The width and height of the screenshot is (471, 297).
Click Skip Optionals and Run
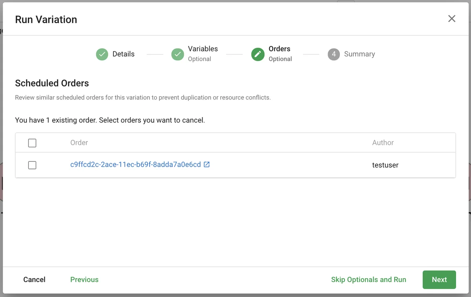pyautogui.click(x=369, y=280)
